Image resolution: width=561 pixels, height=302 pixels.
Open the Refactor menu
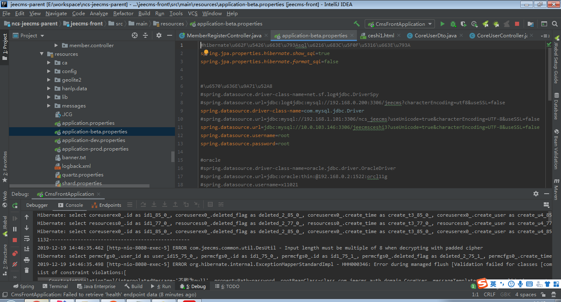pos(123,14)
